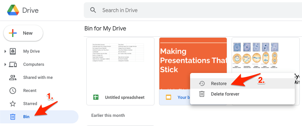This screenshot has width=302, height=126.
Task: Click the Google Drive logo
Action: (13, 10)
